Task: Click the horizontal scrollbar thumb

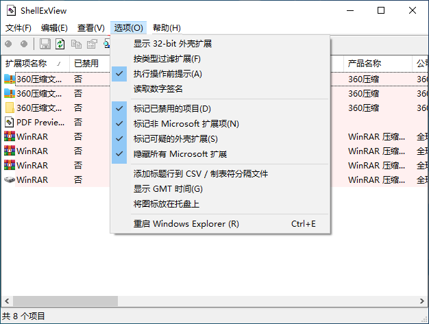Action: [65, 301]
